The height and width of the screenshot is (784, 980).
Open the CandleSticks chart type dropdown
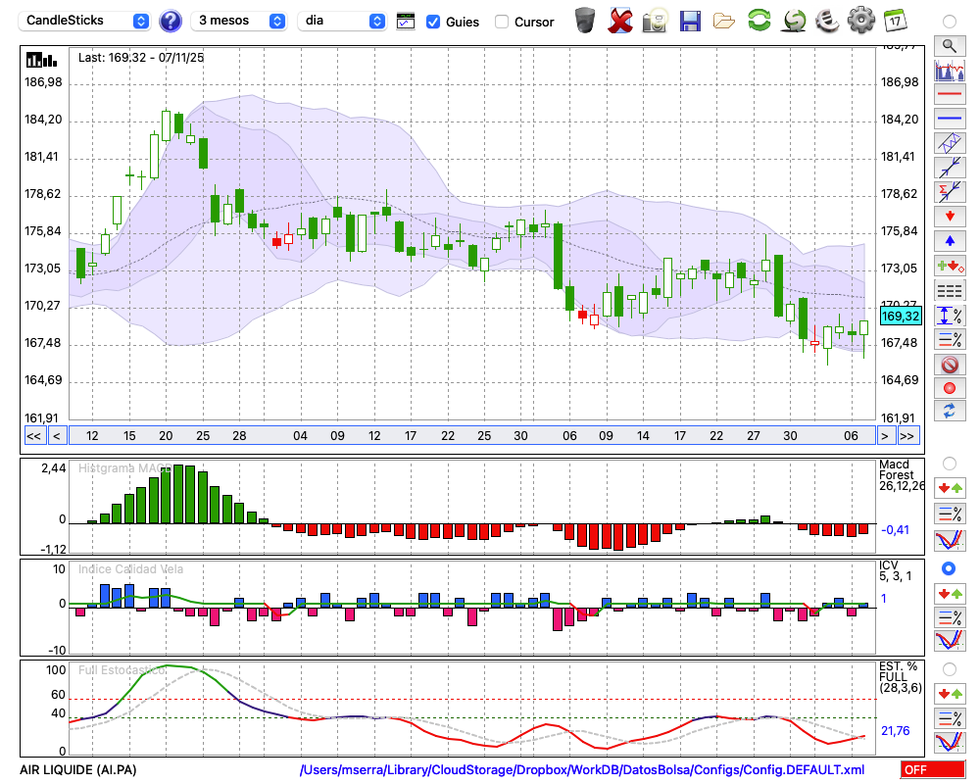click(x=85, y=21)
